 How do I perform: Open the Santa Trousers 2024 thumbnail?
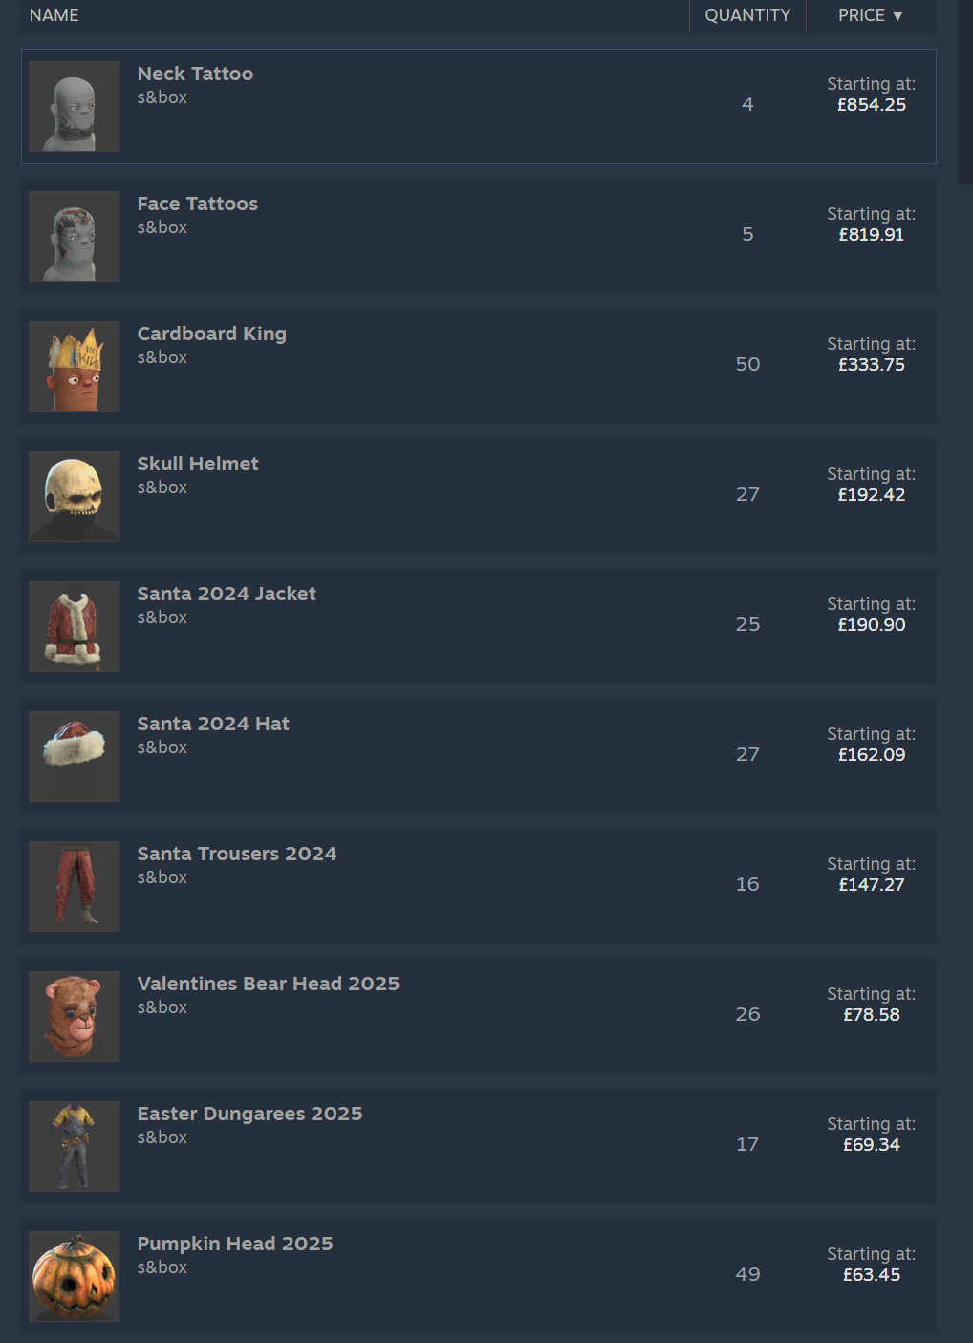(74, 886)
